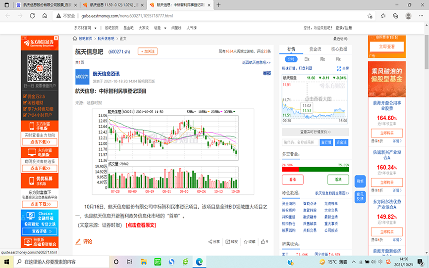
Task: Go to browser home page icon
Action: pos(45,16)
